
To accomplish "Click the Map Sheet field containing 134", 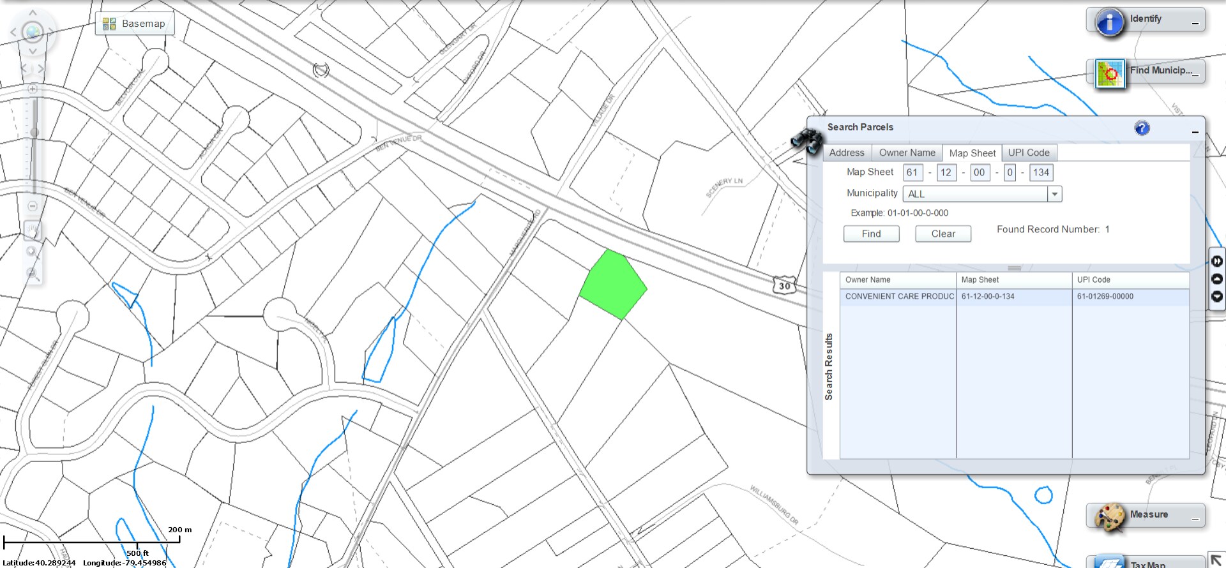I will pos(1041,173).
